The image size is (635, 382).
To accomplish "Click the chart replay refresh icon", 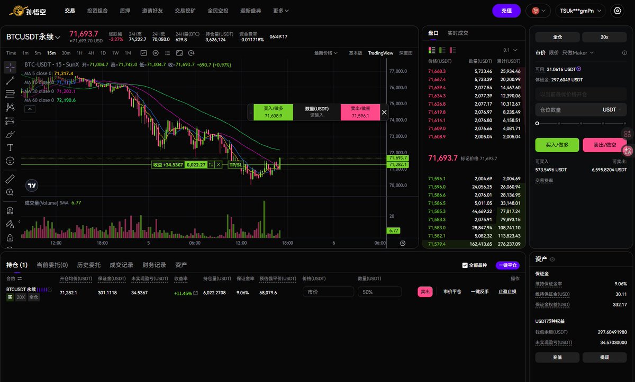I will (190, 53).
